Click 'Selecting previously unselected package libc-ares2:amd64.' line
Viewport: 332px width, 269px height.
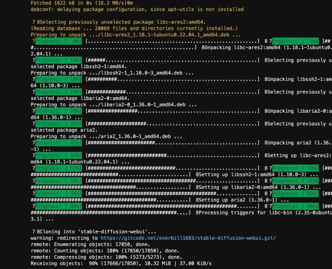pos(119,22)
